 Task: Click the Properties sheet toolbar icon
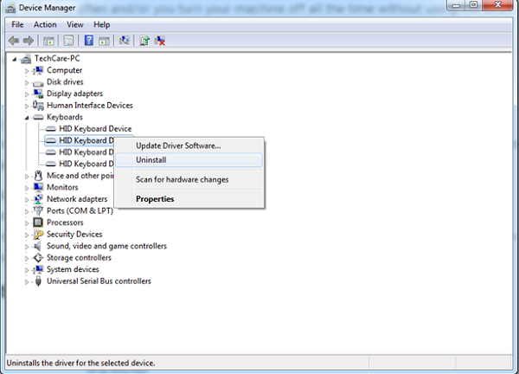(67, 41)
